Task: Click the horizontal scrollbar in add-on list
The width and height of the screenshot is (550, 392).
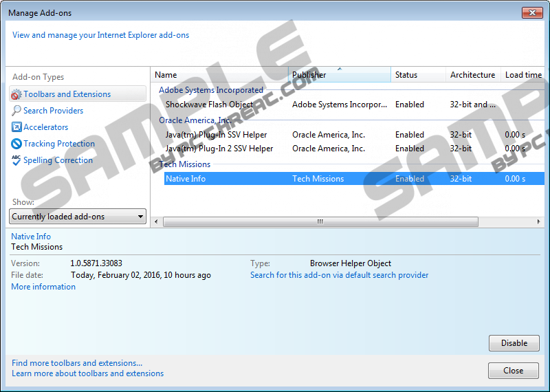Action: 320,221
